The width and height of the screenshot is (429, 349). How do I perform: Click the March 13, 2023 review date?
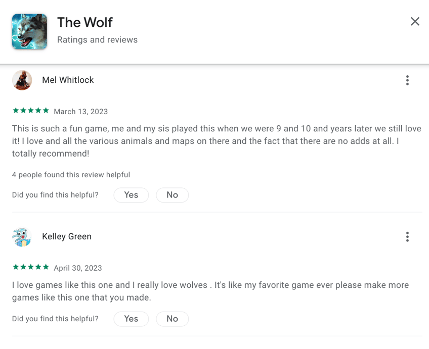pyautogui.click(x=81, y=112)
